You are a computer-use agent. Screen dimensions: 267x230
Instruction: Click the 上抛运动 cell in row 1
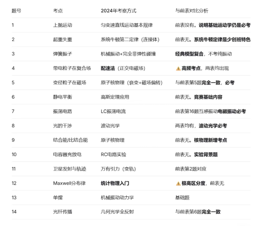click(x=63, y=25)
